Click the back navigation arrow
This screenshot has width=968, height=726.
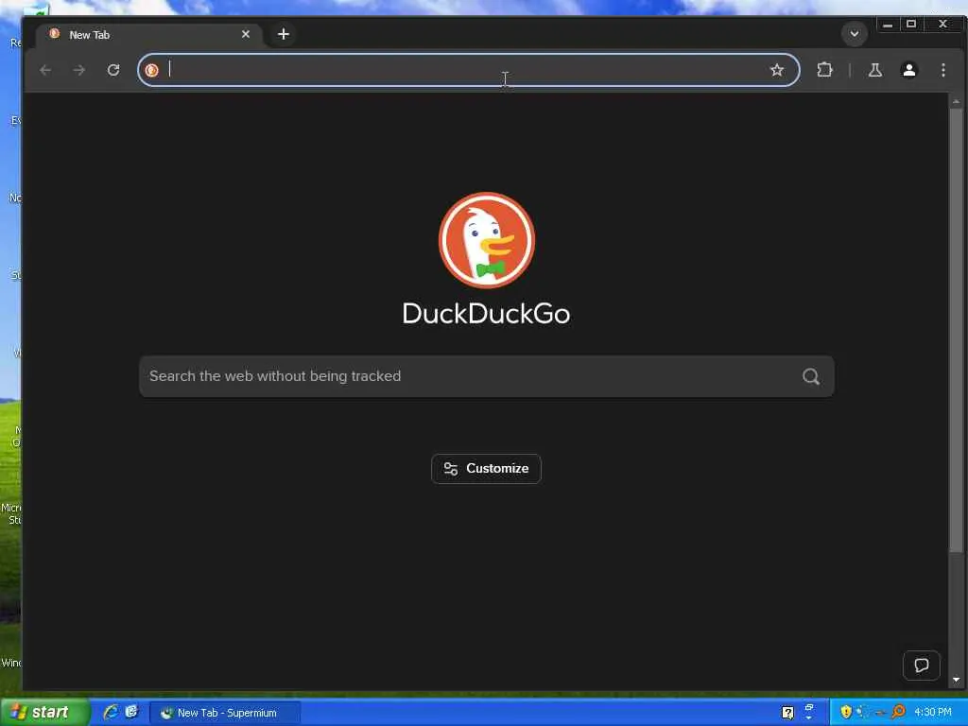point(45,70)
